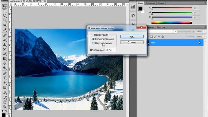
Task: Open the History panel icon
Action: tap(133, 16)
